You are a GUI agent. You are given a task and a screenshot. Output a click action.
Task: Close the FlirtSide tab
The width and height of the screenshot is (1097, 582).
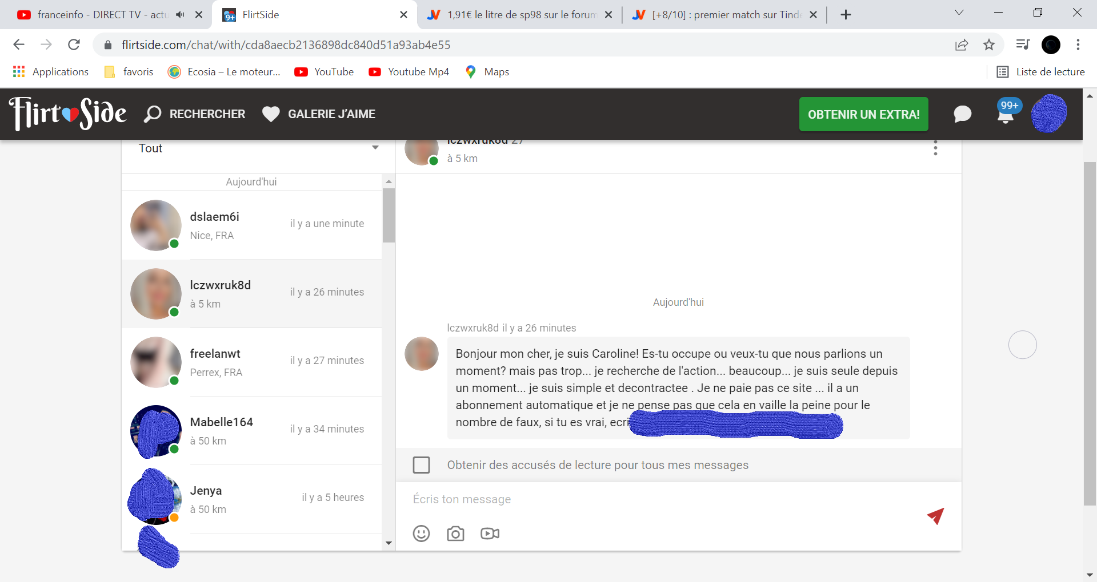coord(403,15)
